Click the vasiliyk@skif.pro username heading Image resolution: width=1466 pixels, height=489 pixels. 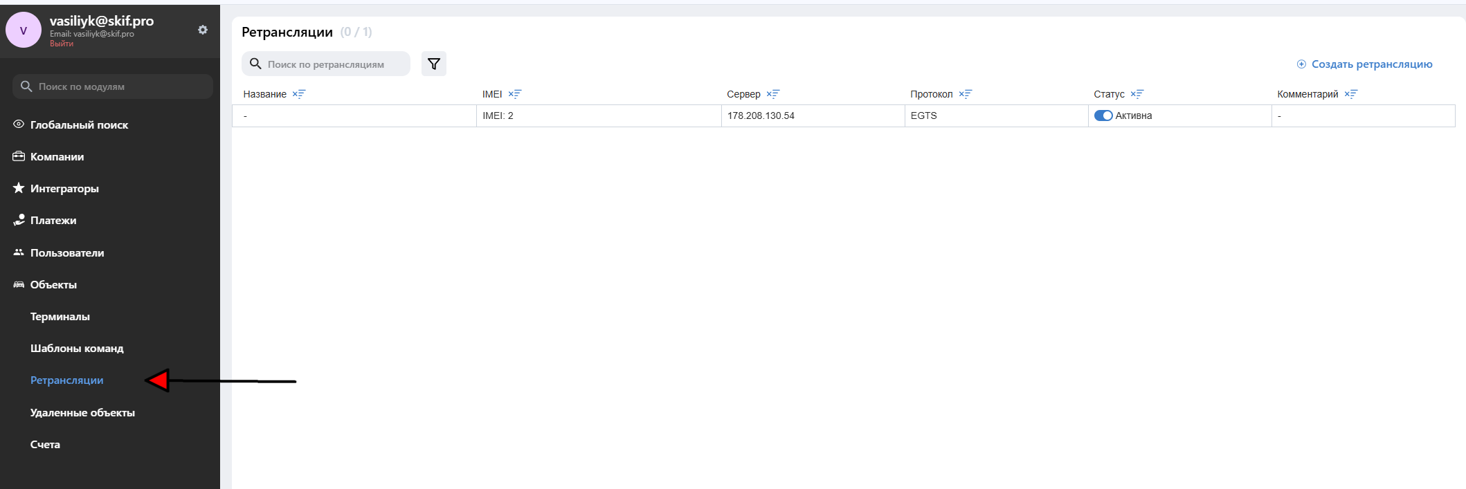pos(102,21)
